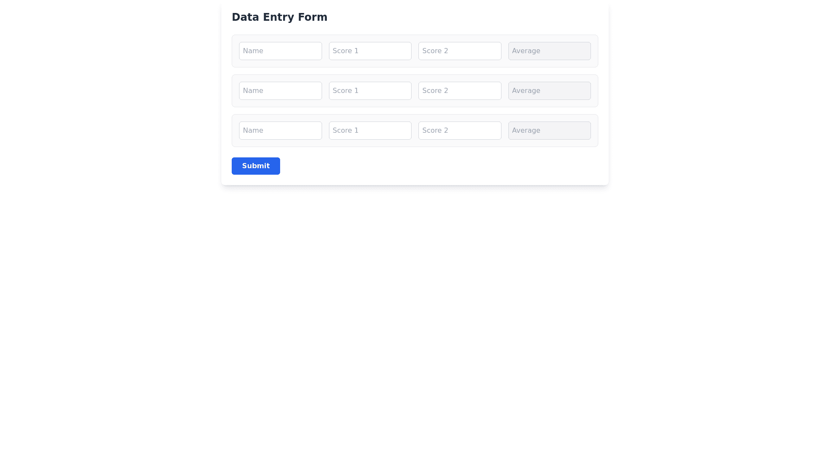
Task: Select Score 2 in the third row
Action: [460, 131]
